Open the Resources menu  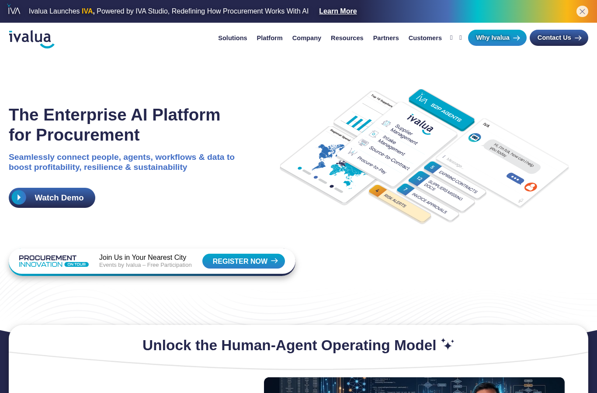[347, 38]
